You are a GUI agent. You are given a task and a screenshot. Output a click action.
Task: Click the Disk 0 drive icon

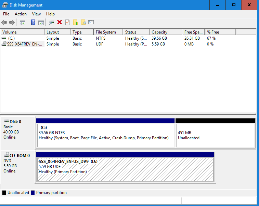[7, 121]
